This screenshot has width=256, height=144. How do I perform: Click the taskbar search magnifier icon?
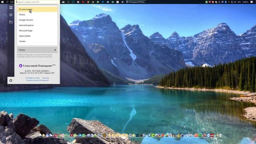point(7,2)
